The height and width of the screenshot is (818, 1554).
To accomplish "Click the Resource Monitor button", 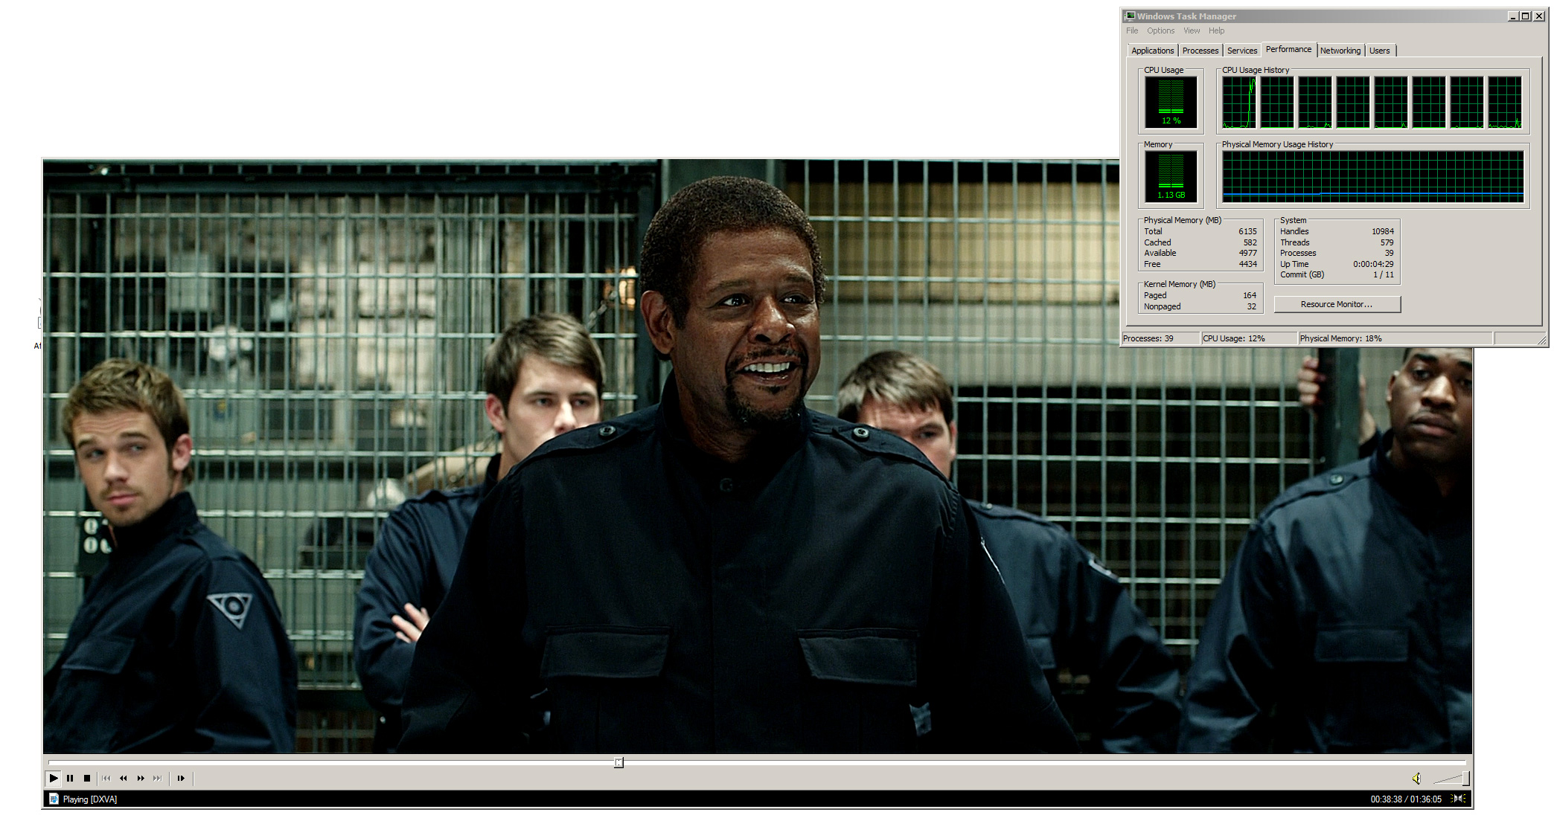I will point(1337,304).
